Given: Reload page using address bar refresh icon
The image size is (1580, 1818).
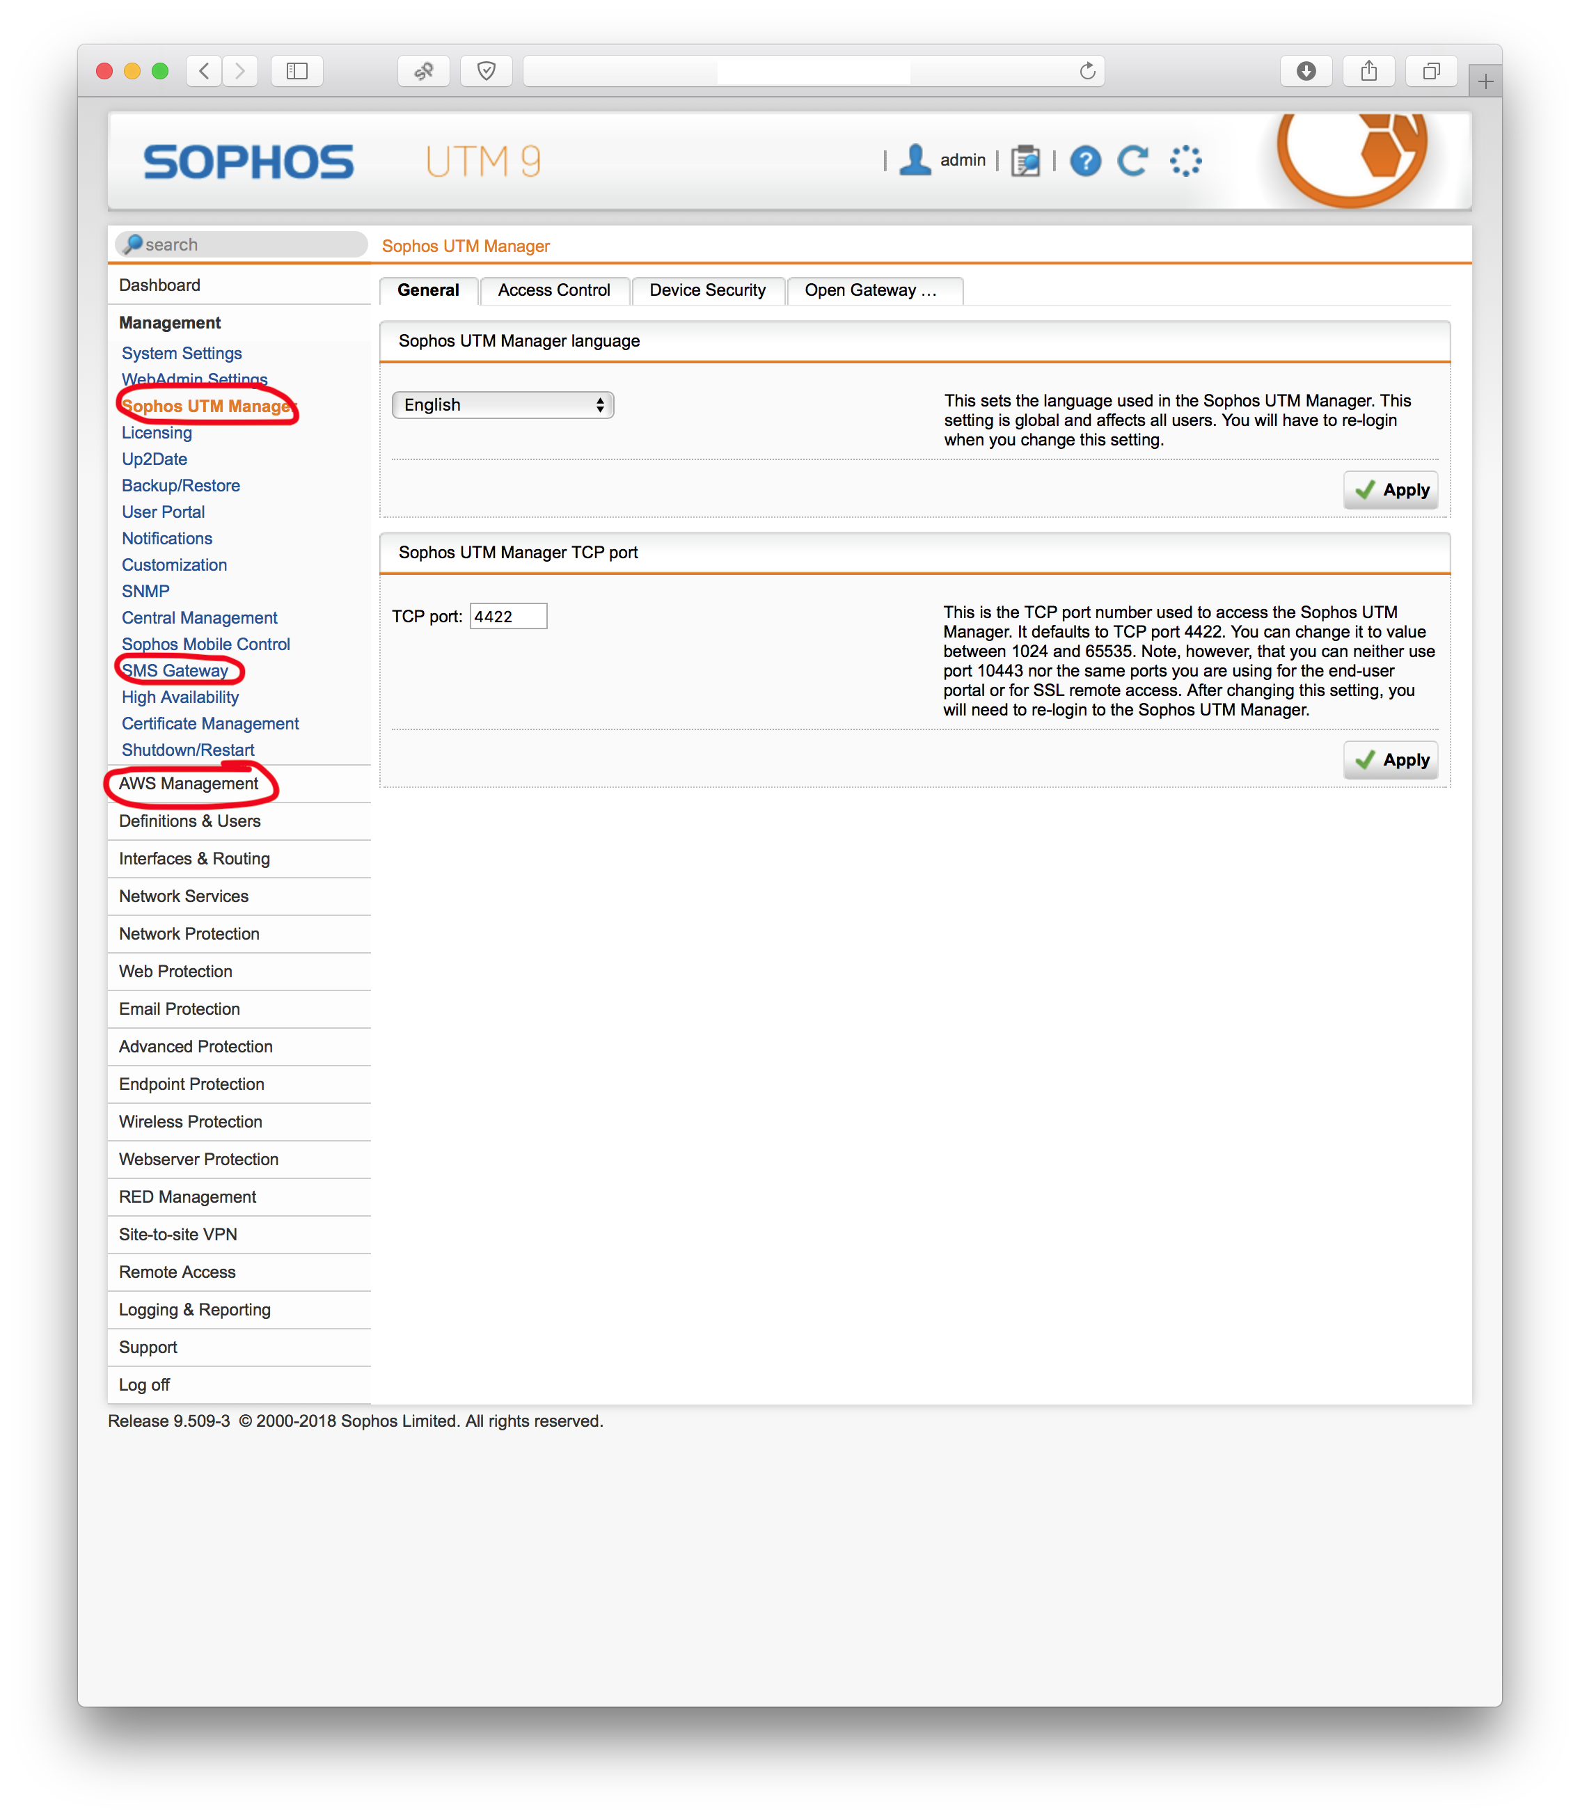Looking at the screenshot, I should point(1087,70).
